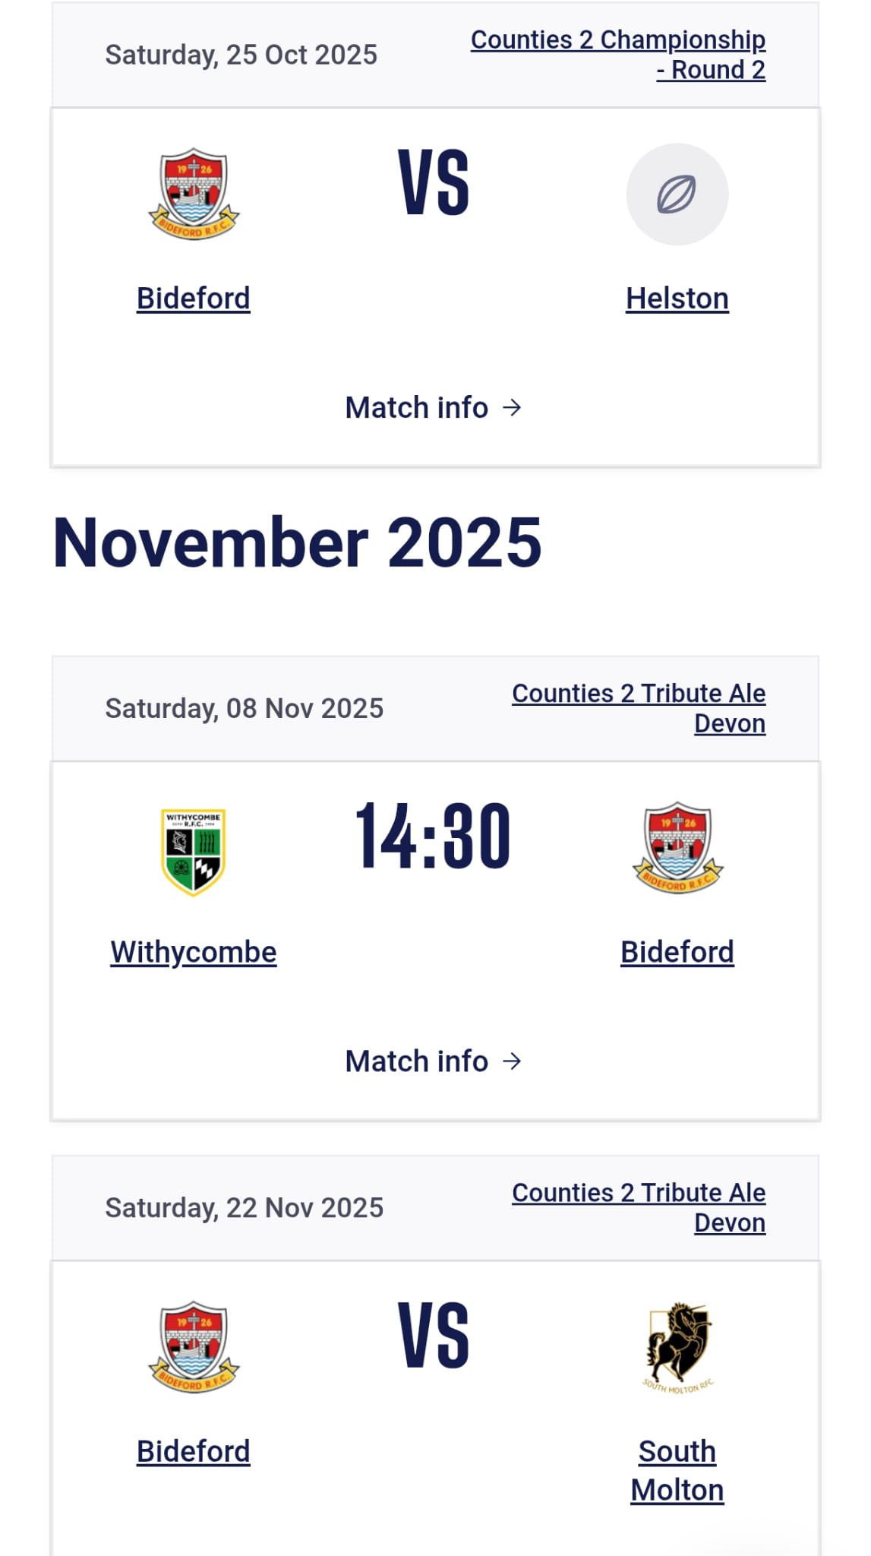This screenshot has height=1556, width=871.
Task: Open the Withycombe team link
Action: [x=194, y=952]
